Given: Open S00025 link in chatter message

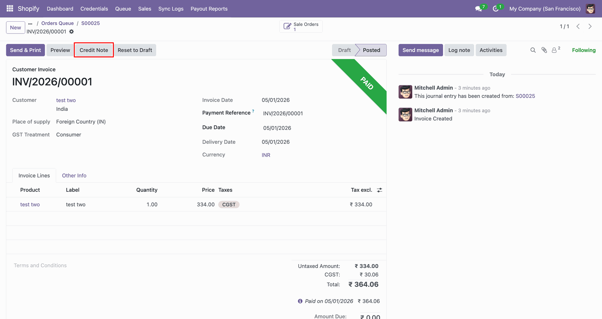Looking at the screenshot, I should point(525,96).
